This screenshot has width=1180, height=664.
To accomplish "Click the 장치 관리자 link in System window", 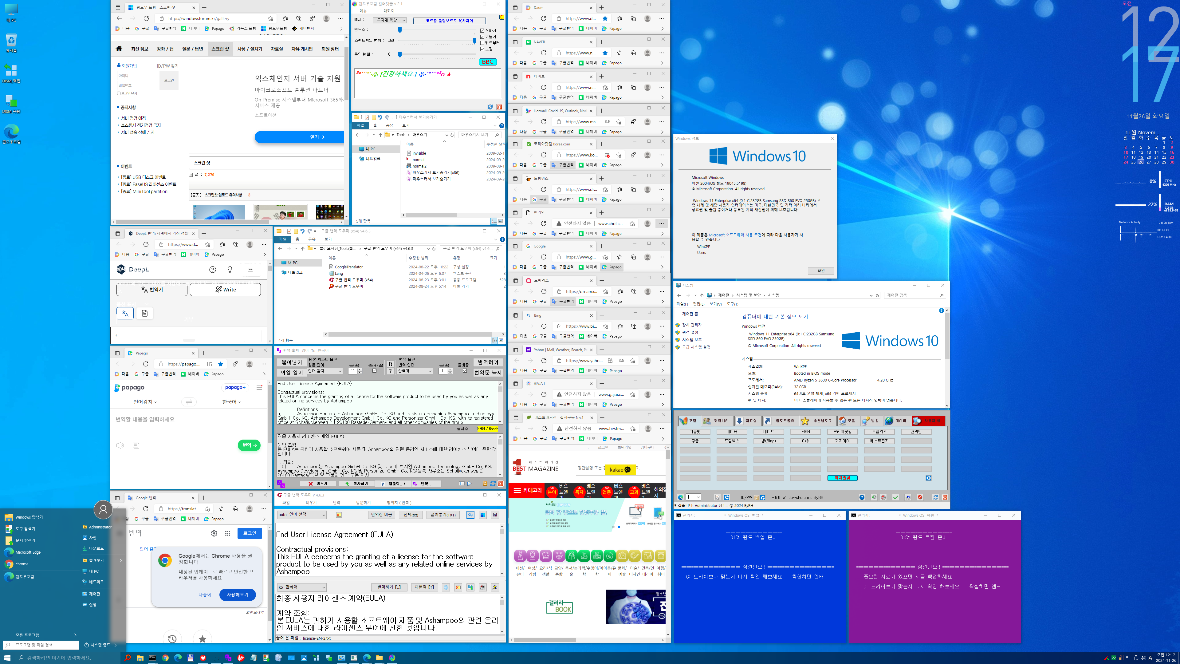I will (x=692, y=325).
